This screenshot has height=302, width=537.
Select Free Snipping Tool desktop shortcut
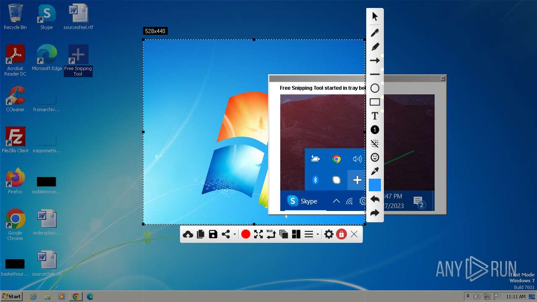pos(78,60)
